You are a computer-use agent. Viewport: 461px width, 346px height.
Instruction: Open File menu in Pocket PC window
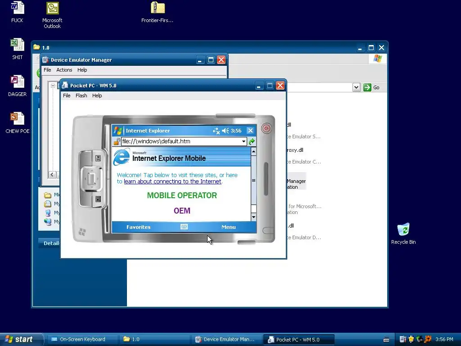(67, 96)
